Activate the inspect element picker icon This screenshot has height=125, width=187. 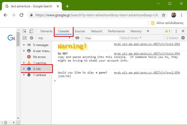click(25, 31)
